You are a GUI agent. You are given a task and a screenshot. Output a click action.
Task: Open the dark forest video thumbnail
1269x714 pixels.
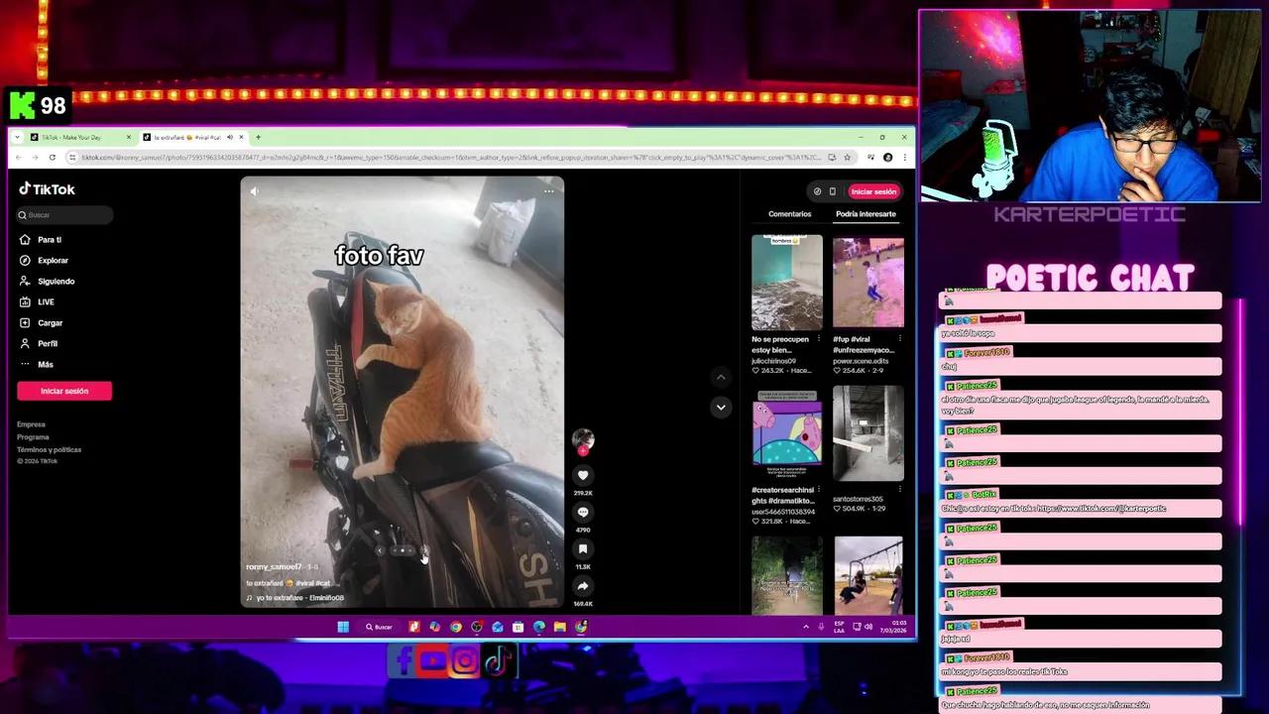pos(786,575)
